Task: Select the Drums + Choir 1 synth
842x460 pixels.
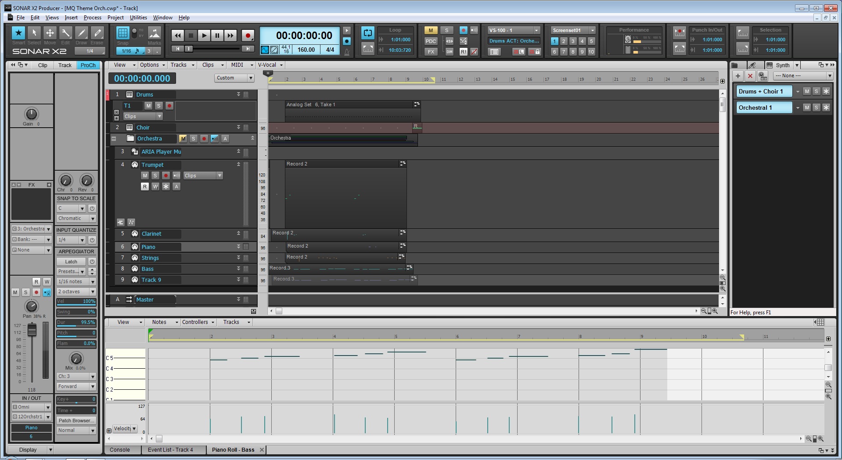Action: tap(764, 92)
